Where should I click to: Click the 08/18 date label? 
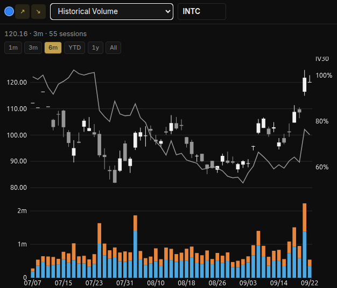point(187,283)
